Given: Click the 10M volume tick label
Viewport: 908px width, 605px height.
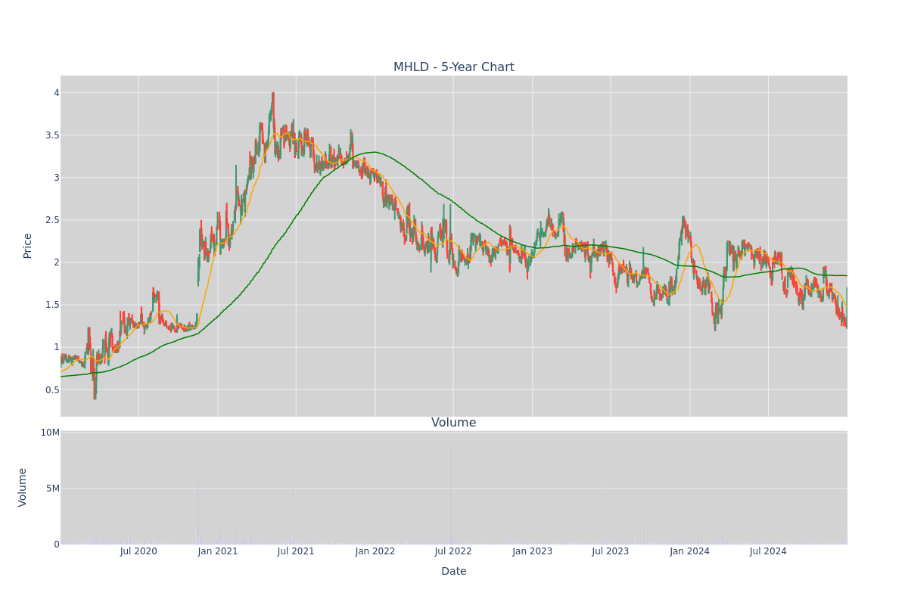Looking at the screenshot, I should coord(50,433).
